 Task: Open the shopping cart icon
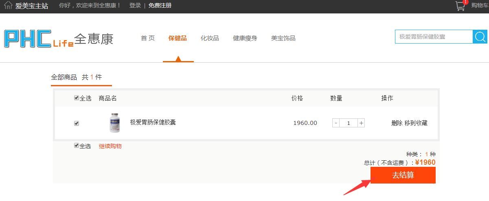(x=460, y=6)
